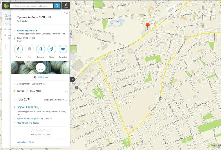Add the place to Favorites
The width and height of the screenshot is (221, 150).
pos(63,49)
